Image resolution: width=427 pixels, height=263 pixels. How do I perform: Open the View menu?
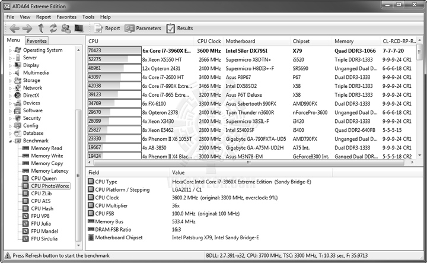click(x=25, y=17)
